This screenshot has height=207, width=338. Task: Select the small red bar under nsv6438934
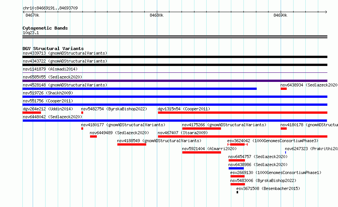click(x=284, y=89)
